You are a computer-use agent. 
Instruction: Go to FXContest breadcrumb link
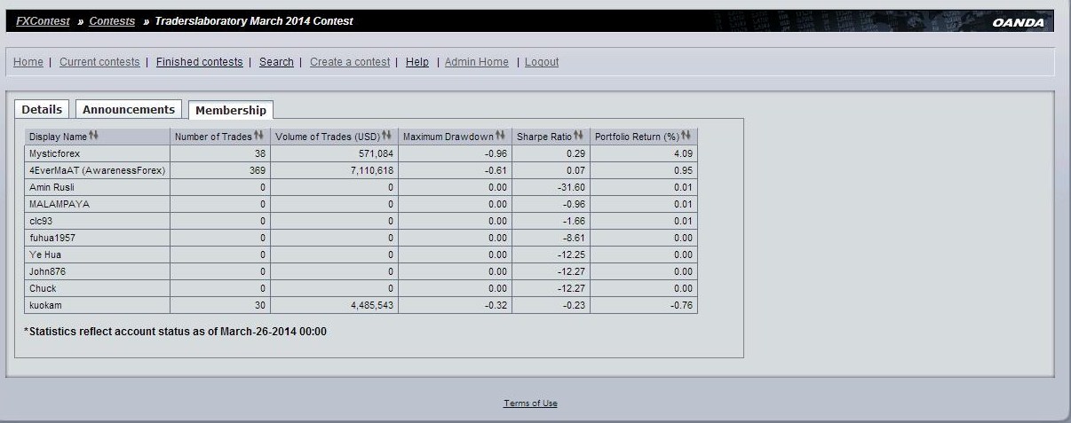pos(43,20)
